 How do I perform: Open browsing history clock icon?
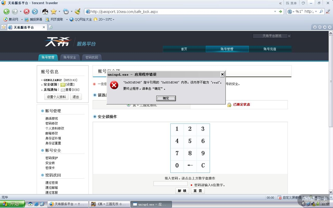coord(66,11)
